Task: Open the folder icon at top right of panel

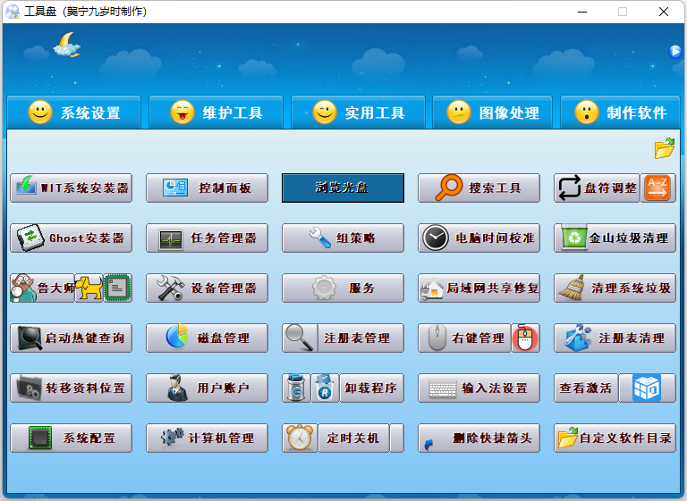Action: (664, 148)
